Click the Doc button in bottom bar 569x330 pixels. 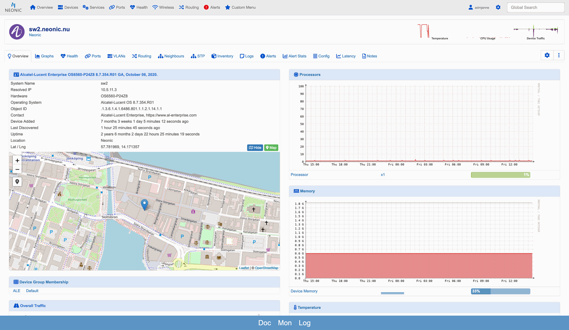[265, 323]
